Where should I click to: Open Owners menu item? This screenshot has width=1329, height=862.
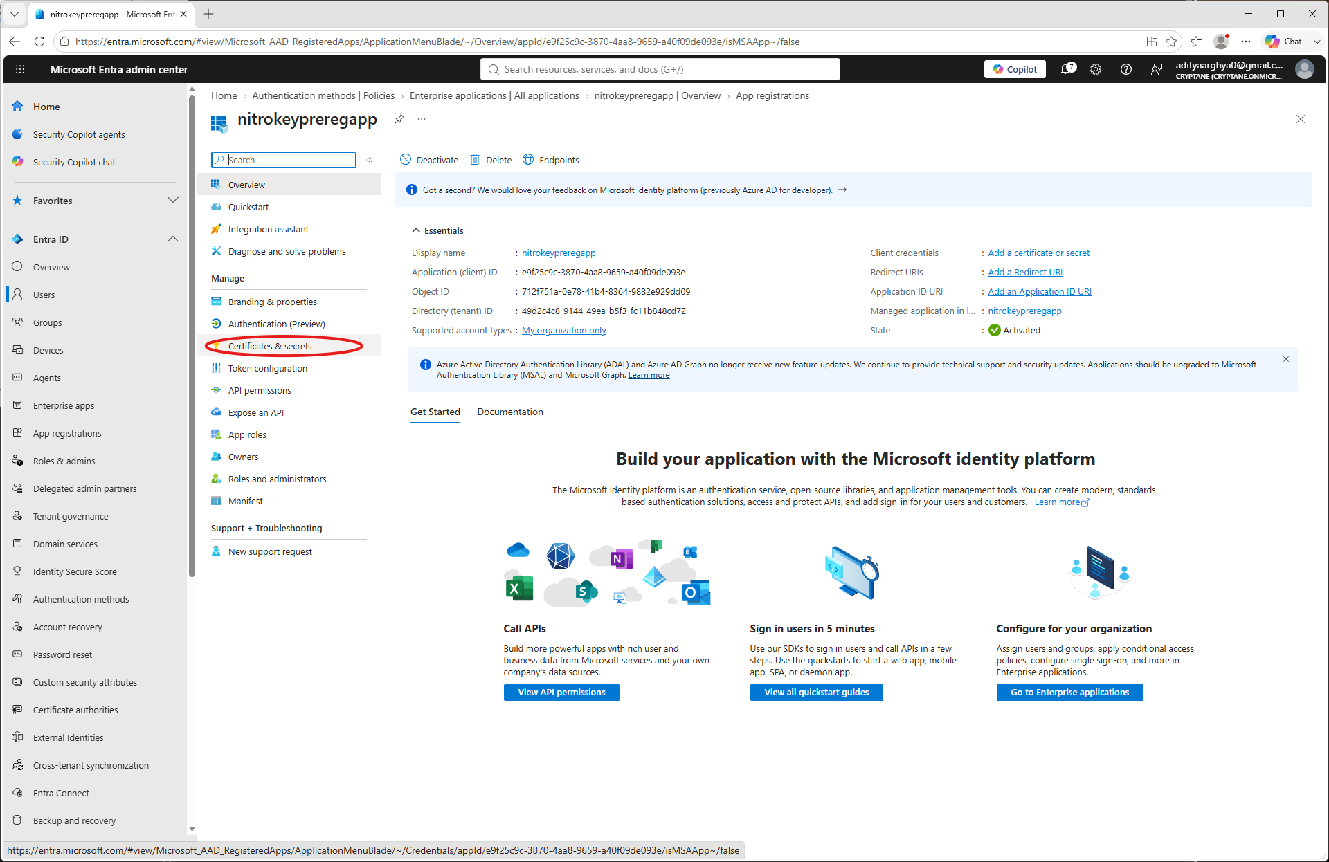(289, 457)
